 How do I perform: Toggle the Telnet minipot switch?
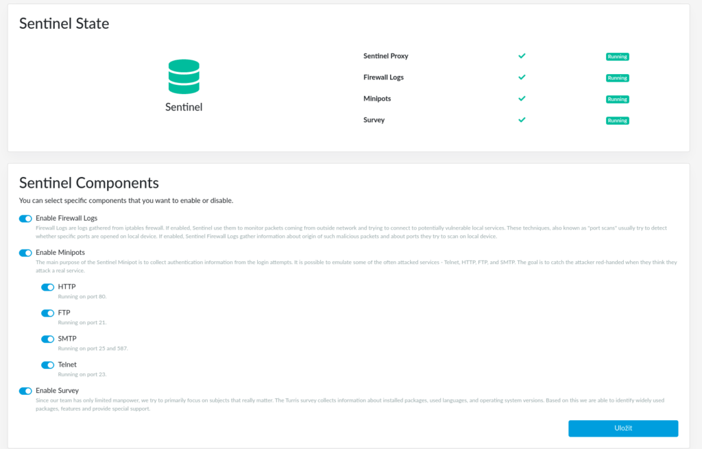48,365
